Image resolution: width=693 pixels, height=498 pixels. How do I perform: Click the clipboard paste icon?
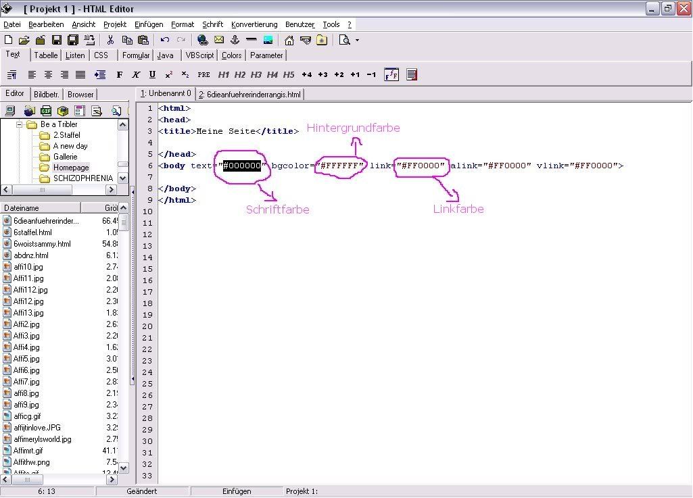point(143,41)
